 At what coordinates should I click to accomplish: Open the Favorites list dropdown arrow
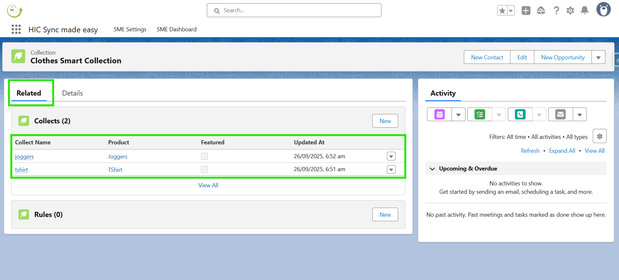coord(511,11)
